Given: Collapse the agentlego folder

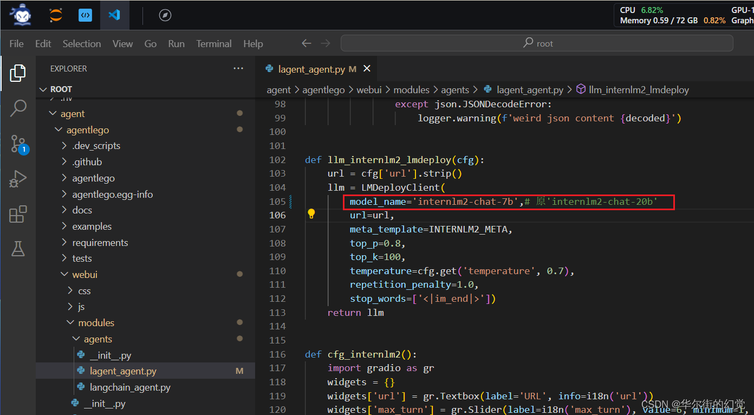Looking at the screenshot, I should (x=58, y=130).
